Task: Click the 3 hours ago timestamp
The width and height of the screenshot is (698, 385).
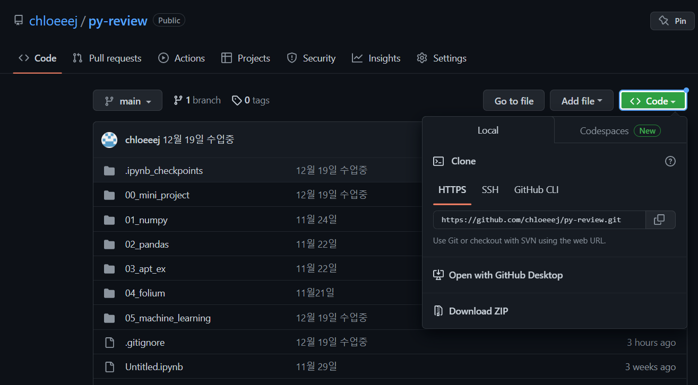Action: tap(651, 343)
